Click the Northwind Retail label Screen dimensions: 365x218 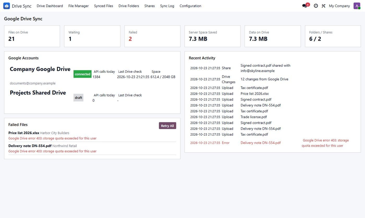tap(65, 146)
